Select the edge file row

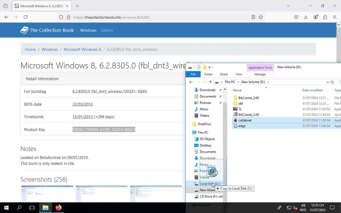tap(286, 126)
